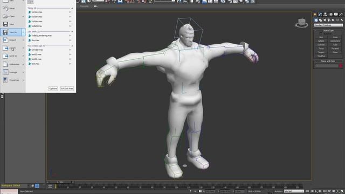345x194 pixels.
Task: Open cylinder.max from recent files
Action: 37,50
